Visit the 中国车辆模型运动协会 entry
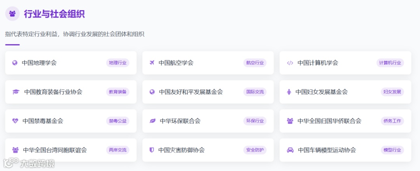Viewport: 420px width, 171px height. (x=327, y=150)
